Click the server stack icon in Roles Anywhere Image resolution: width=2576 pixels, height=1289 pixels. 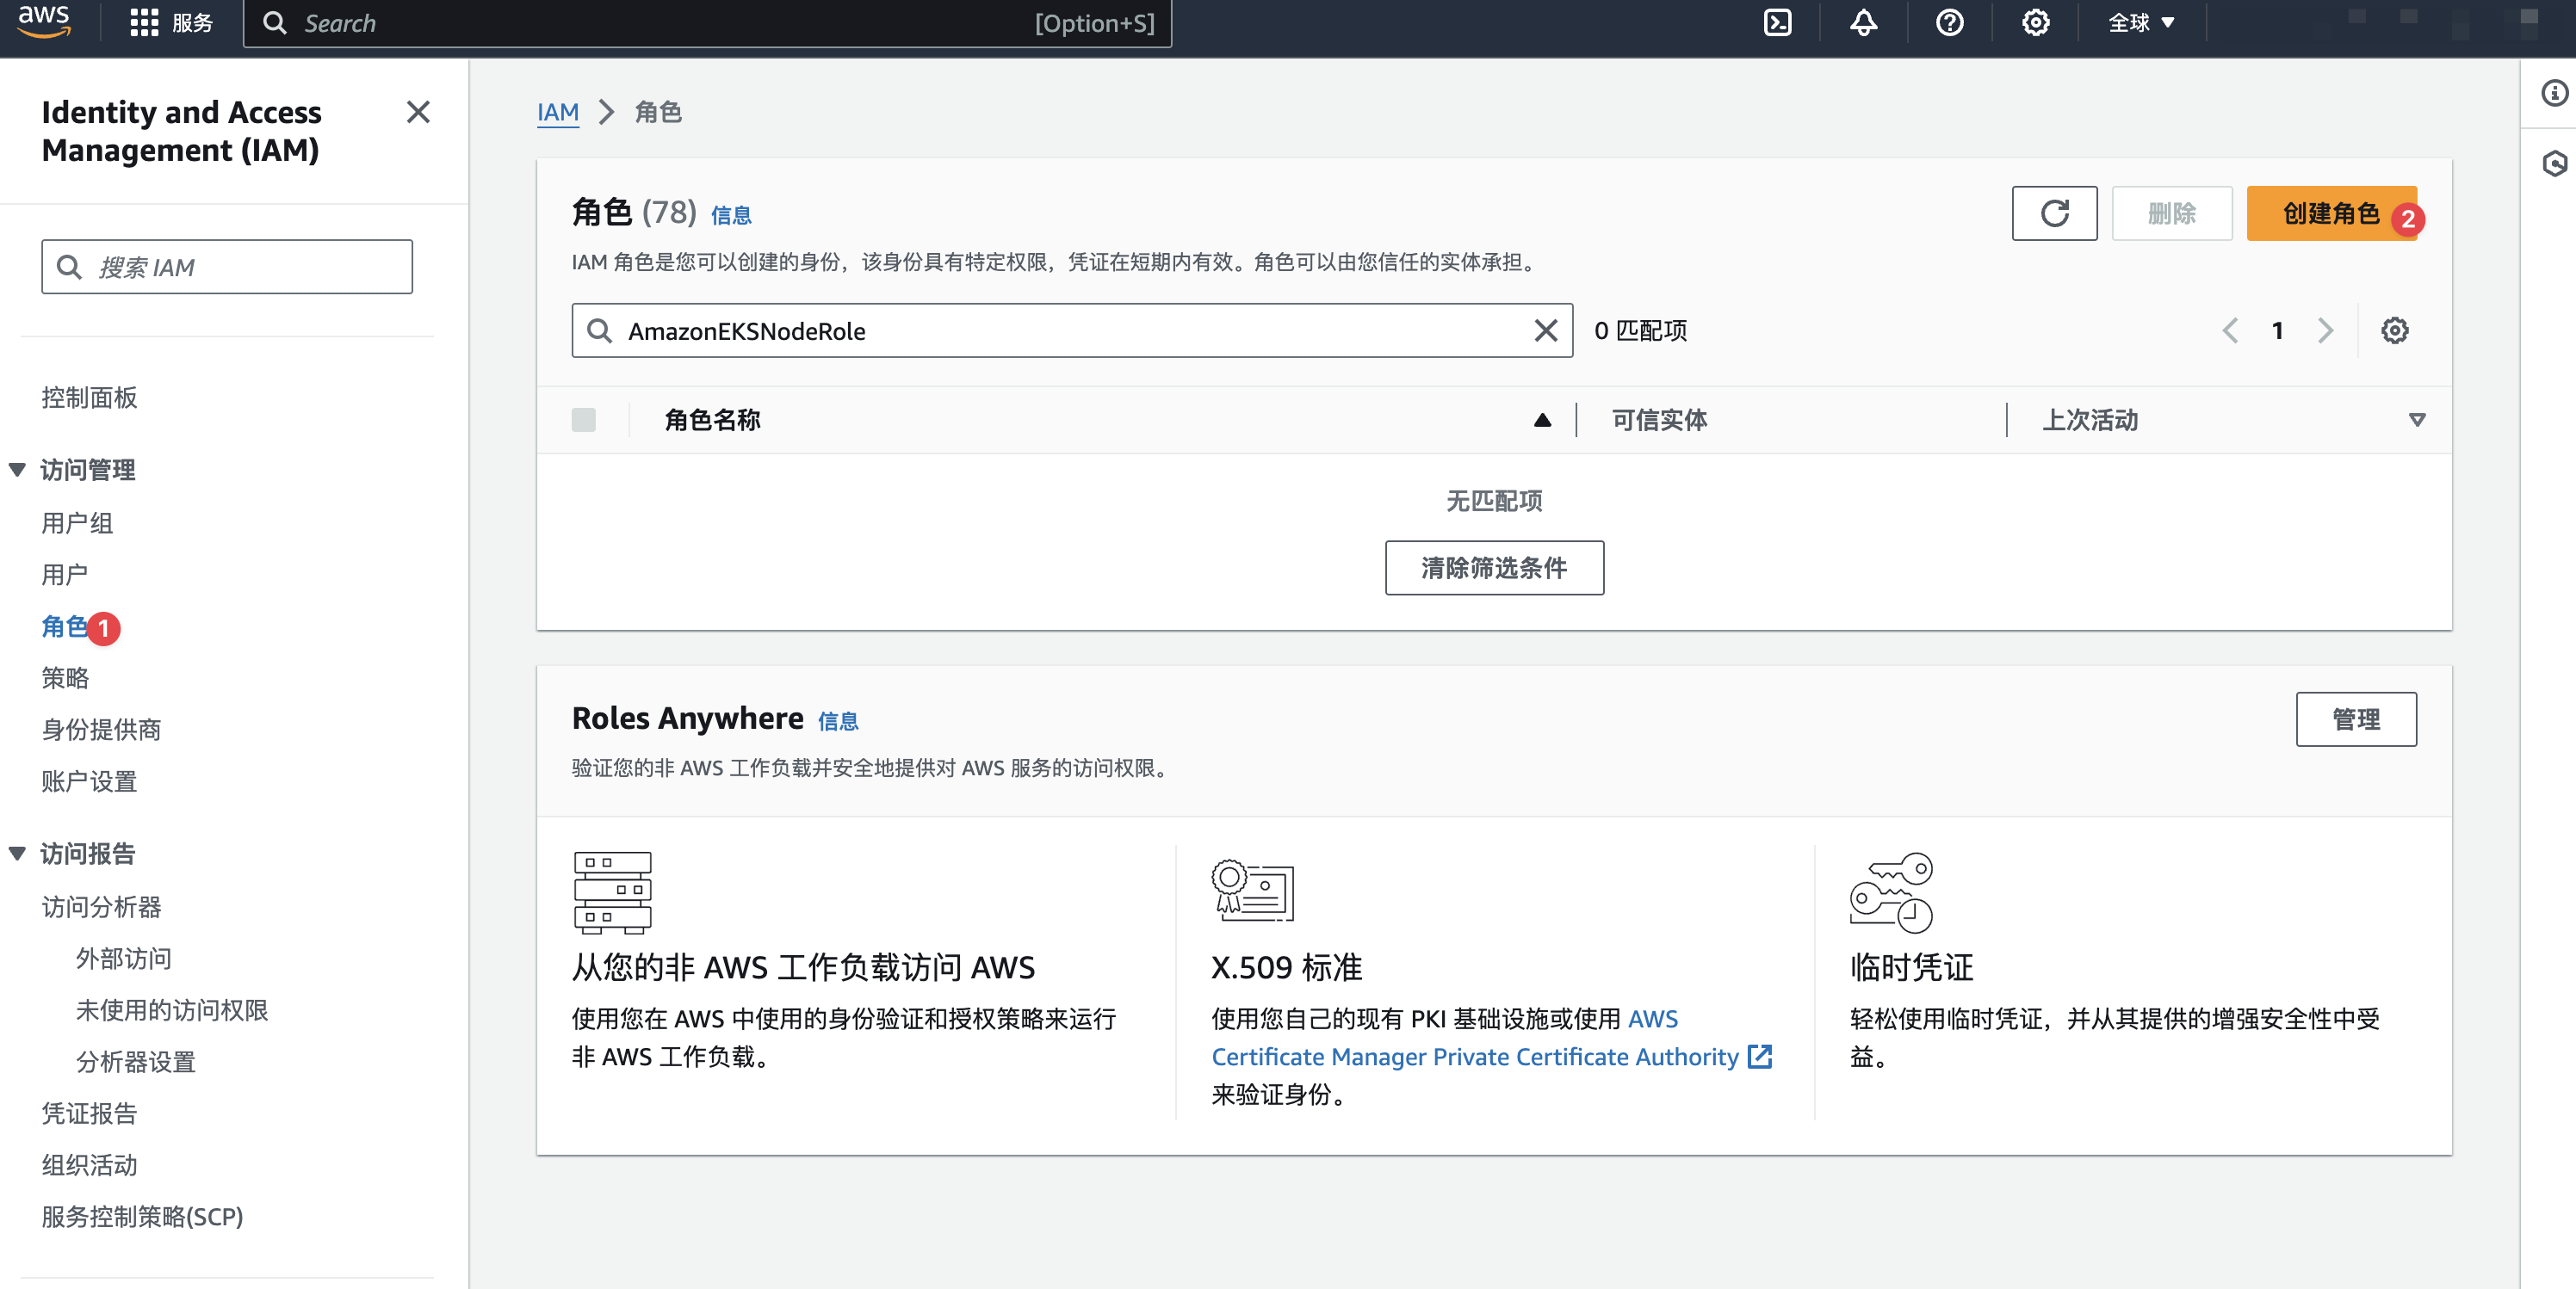[x=612, y=892]
